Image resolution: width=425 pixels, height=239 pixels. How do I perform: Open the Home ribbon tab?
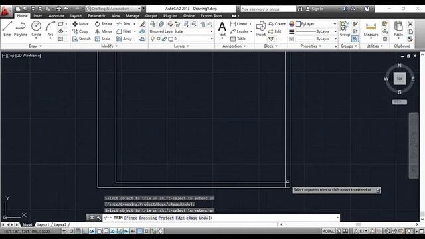point(22,16)
